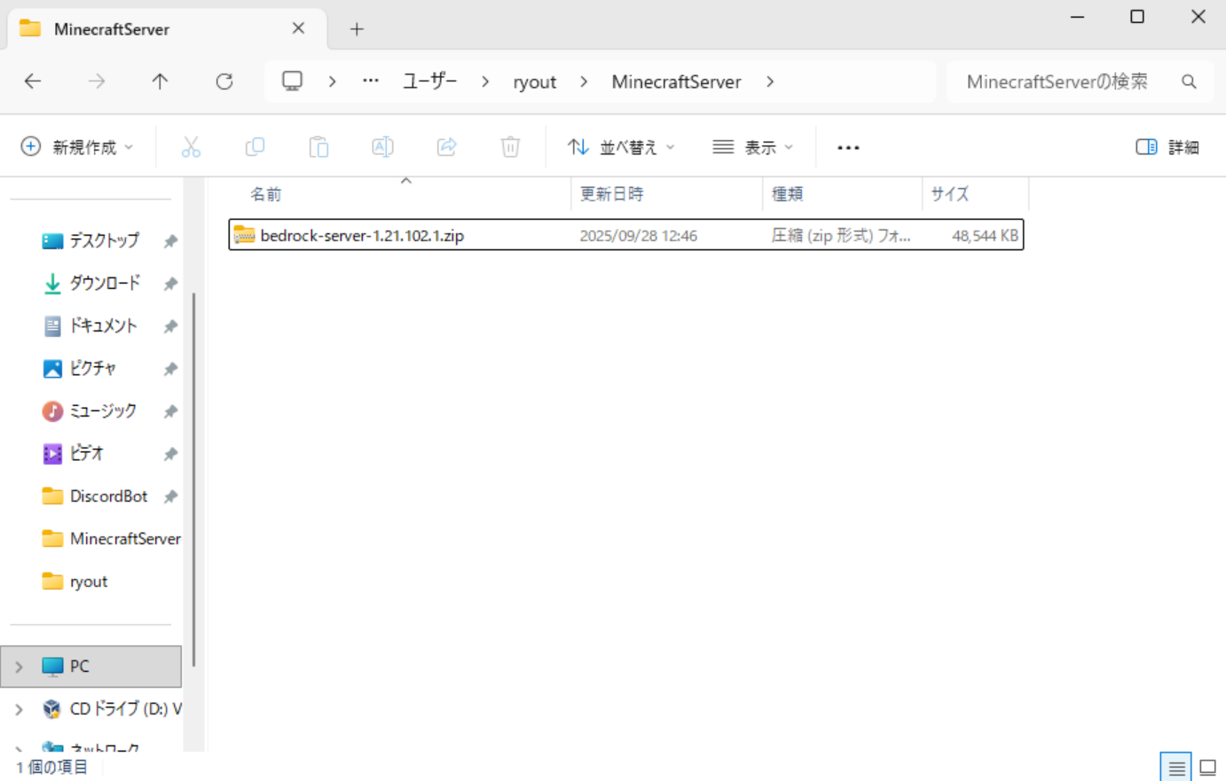This screenshot has height=781, width=1226.
Task: Refresh the current folder view
Action: coord(224,82)
